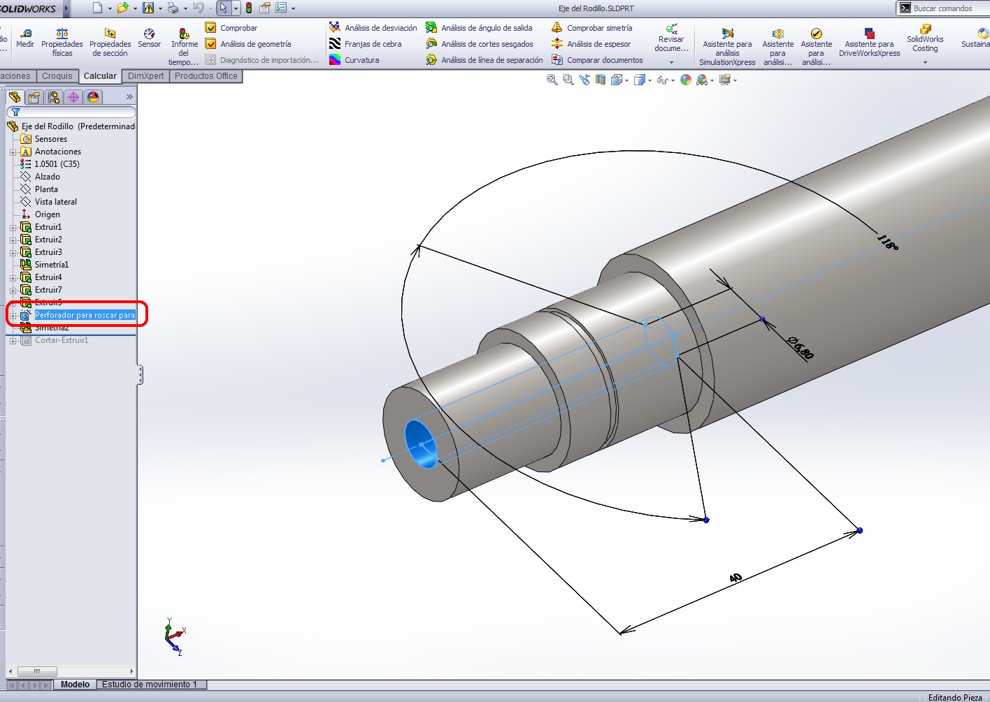The height and width of the screenshot is (702, 990).
Task: Click Open file folder icon
Action: [x=123, y=8]
